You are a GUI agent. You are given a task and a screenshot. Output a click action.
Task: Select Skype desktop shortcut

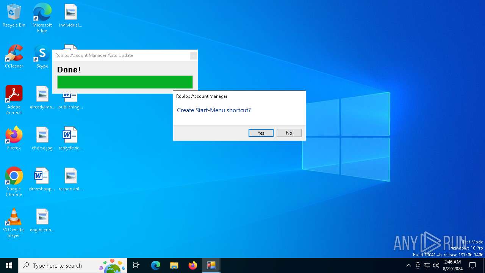(42, 57)
